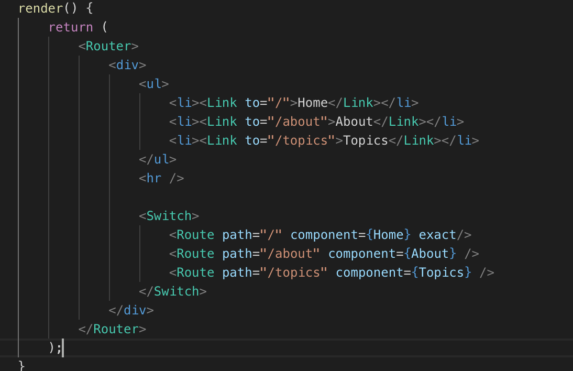Viewport: 573px width, 371px height.
Task: Place cursor after the closing parenthesis semicolon
Action: [x=62, y=347]
